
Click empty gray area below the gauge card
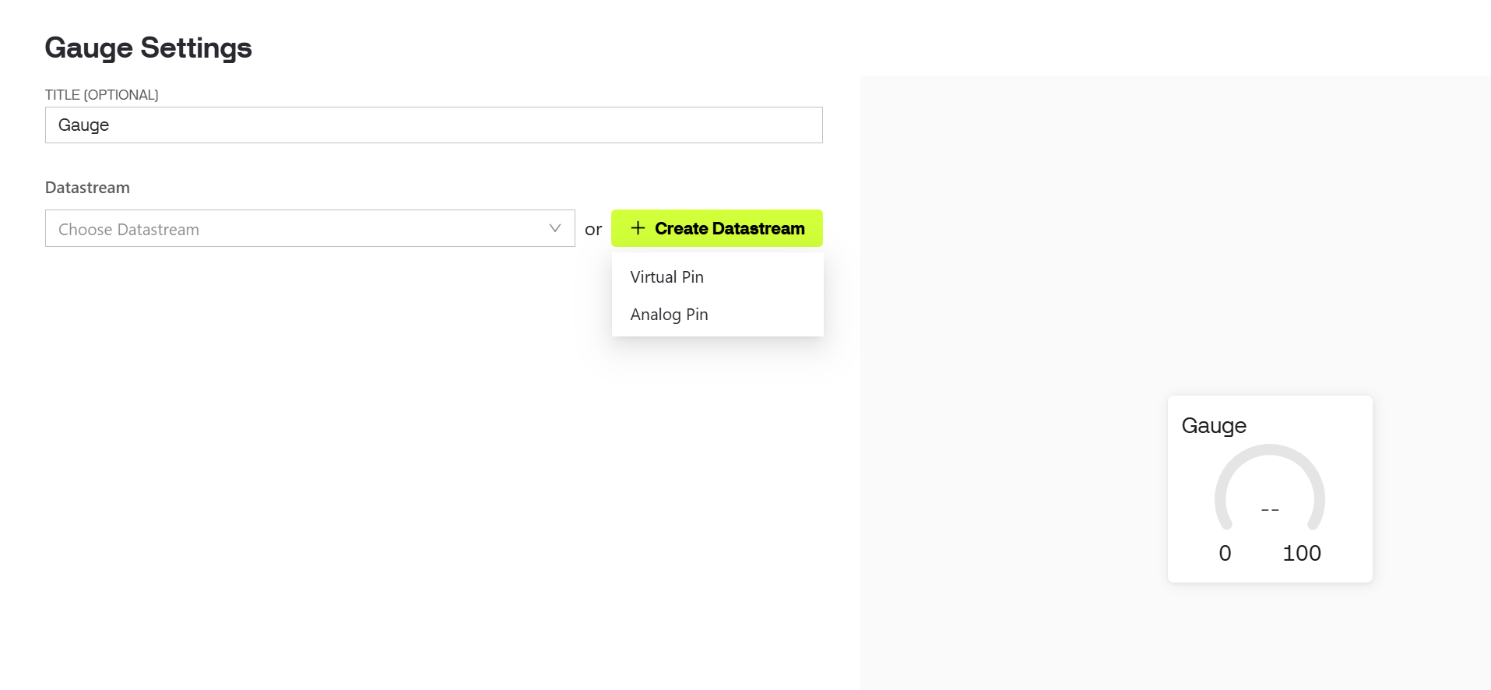pos(1269,639)
